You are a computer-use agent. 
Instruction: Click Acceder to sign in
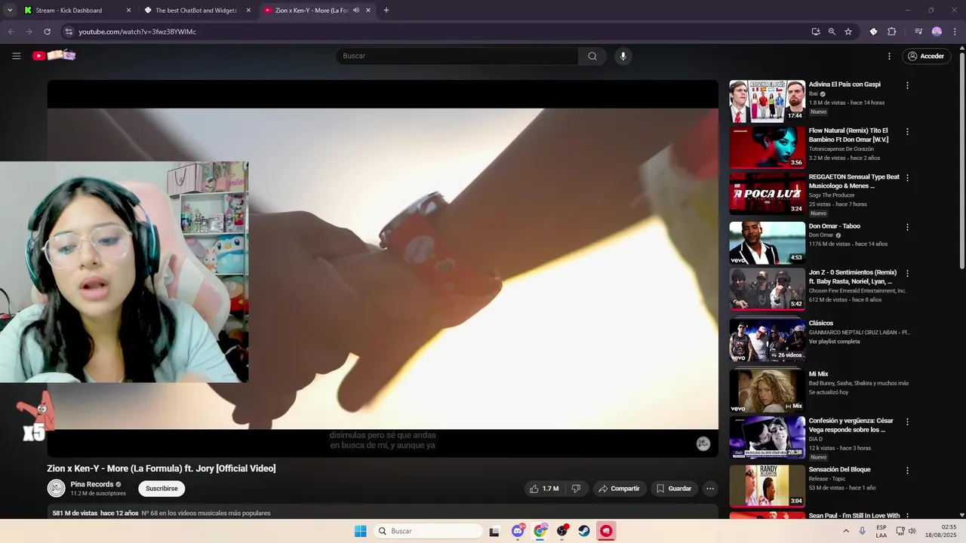click(926, 56)
